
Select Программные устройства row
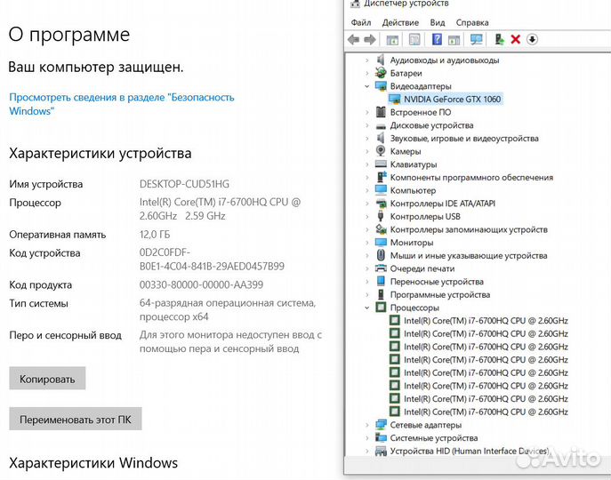point(440,295)
